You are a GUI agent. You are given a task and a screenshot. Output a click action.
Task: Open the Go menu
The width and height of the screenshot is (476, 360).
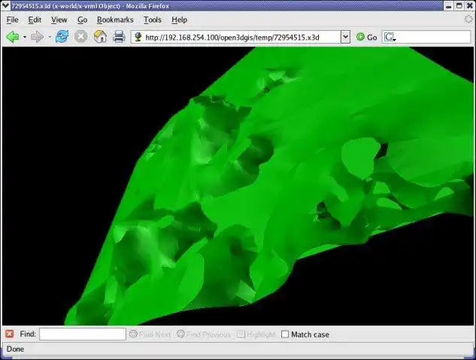tap(82, 20)
